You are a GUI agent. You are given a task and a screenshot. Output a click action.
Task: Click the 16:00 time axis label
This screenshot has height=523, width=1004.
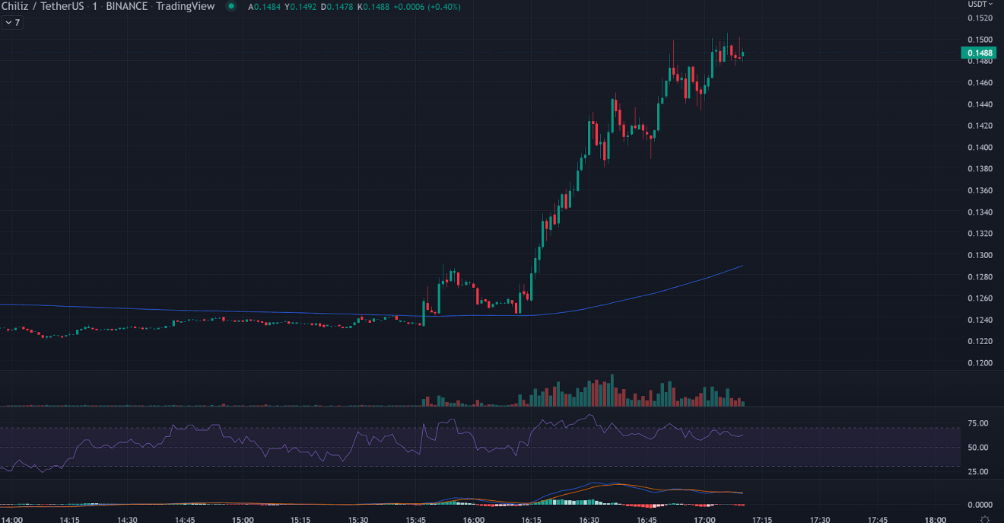coord(473,520)
